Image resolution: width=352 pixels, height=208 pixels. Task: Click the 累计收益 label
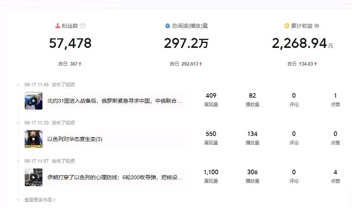[302, 26]
